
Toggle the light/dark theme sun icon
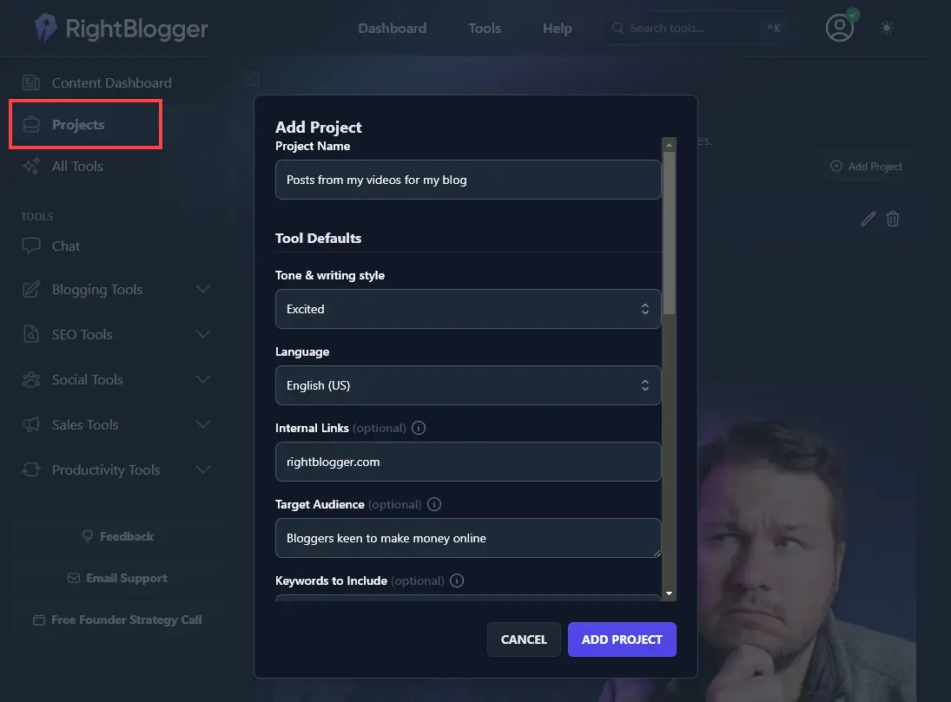(x=886, y=28)
